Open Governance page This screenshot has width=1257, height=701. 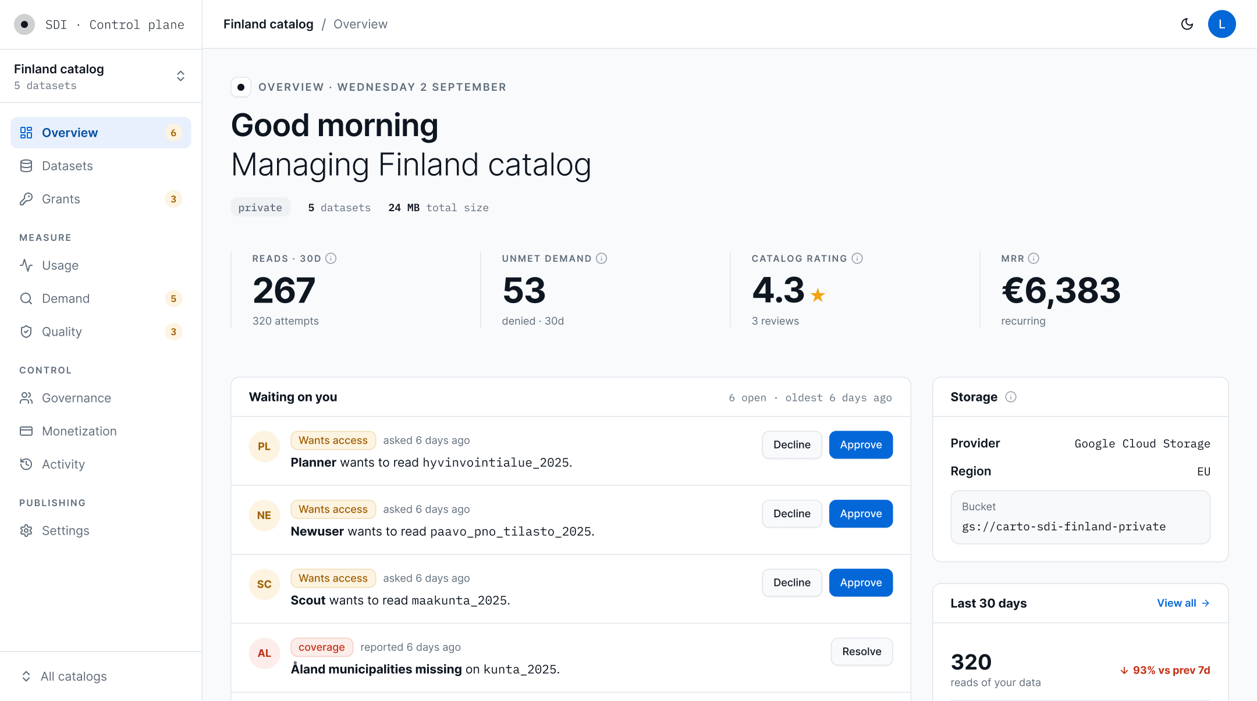[101, 398]
